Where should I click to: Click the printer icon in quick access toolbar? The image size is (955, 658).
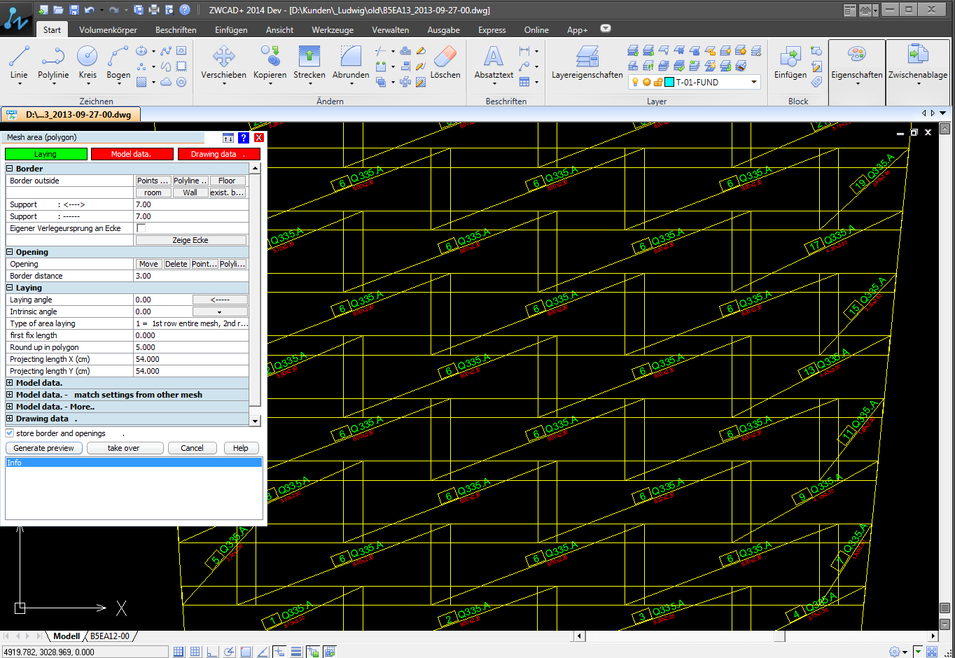tap(154, 10)
